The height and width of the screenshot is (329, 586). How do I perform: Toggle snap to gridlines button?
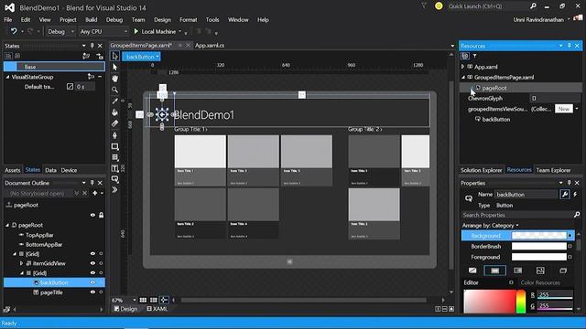click(154, 300)
